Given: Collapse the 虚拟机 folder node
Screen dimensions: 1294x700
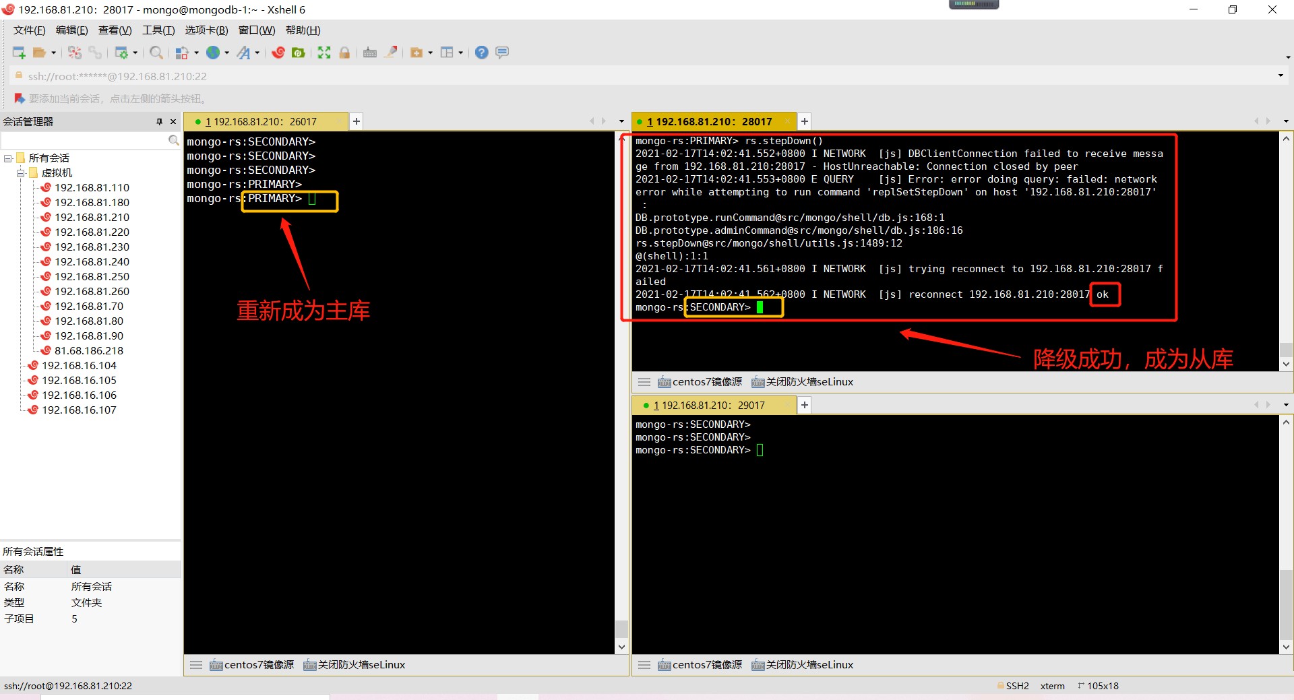Looking at the screenshot, I should pos(21,173).
